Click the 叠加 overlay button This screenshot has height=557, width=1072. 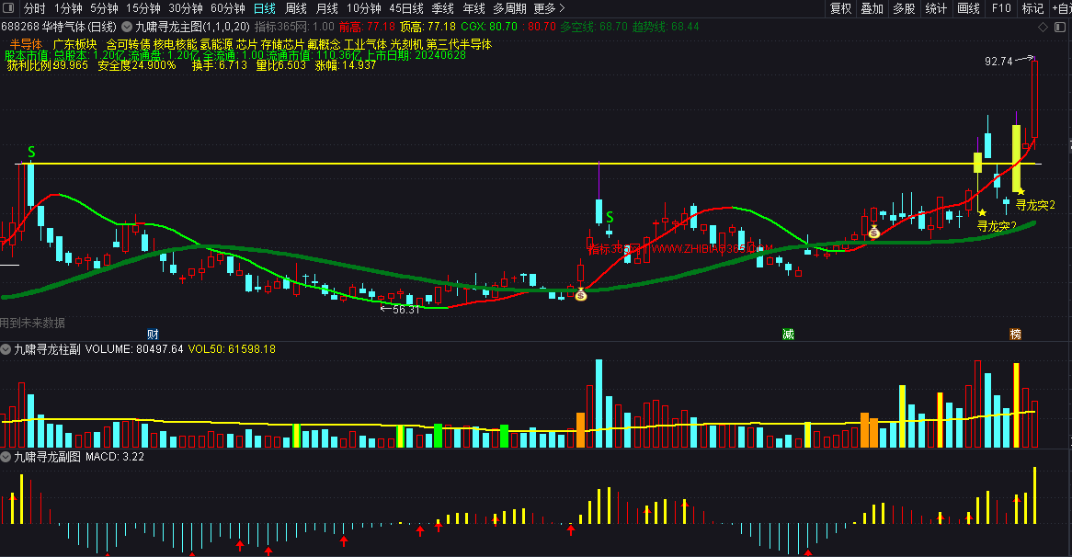(x=872, y=8)
